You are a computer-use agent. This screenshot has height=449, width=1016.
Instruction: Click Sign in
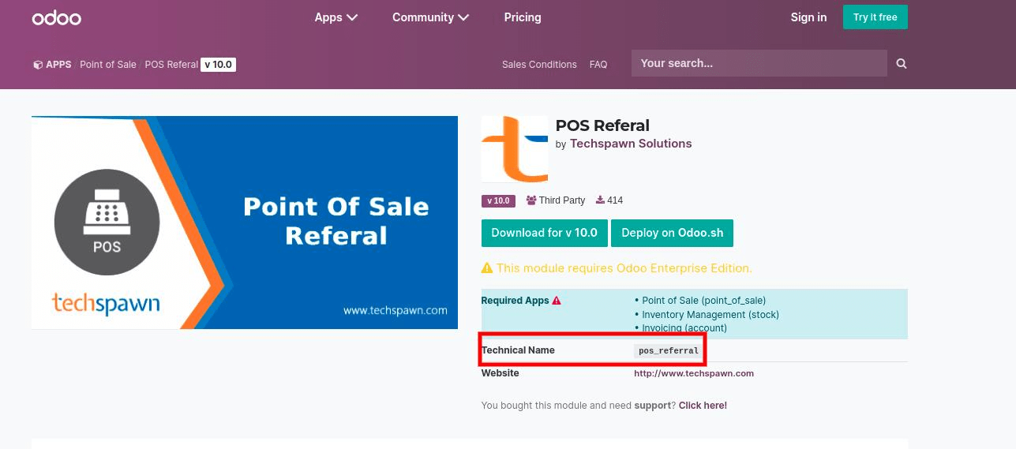[808, 17]
